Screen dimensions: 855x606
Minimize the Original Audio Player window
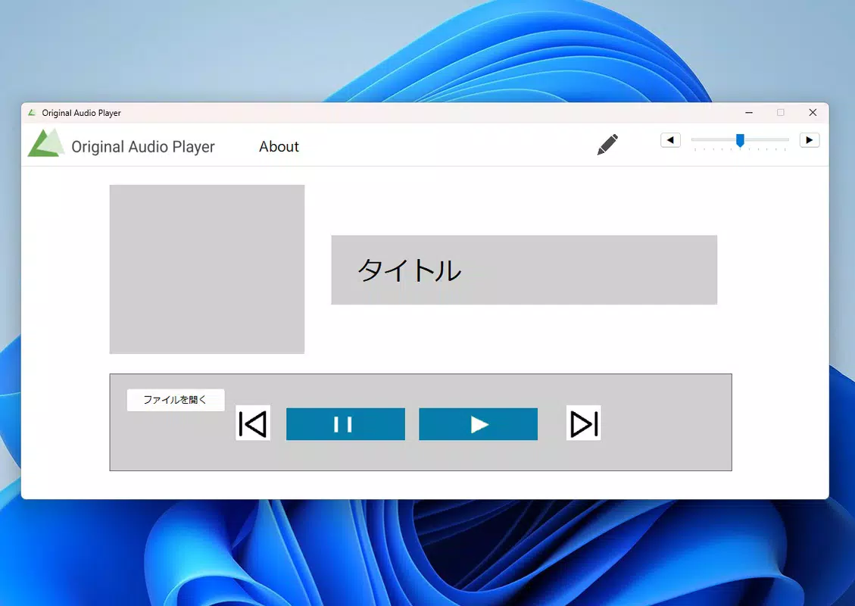click(749, 113)
